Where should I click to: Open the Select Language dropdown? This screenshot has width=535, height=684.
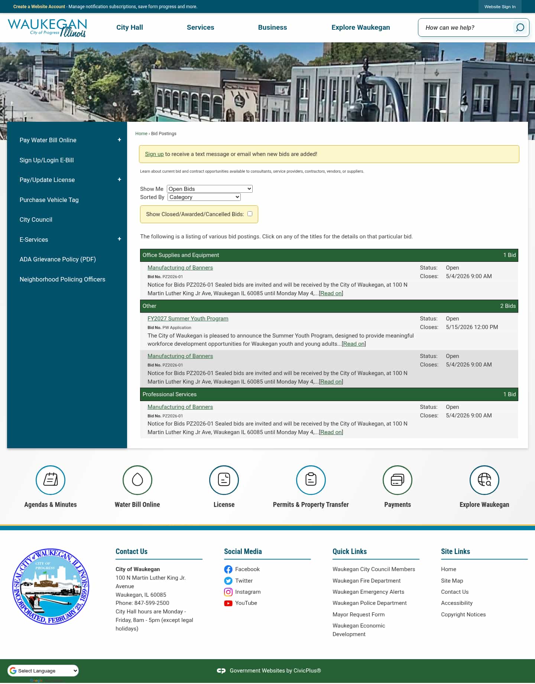(43, 671)
